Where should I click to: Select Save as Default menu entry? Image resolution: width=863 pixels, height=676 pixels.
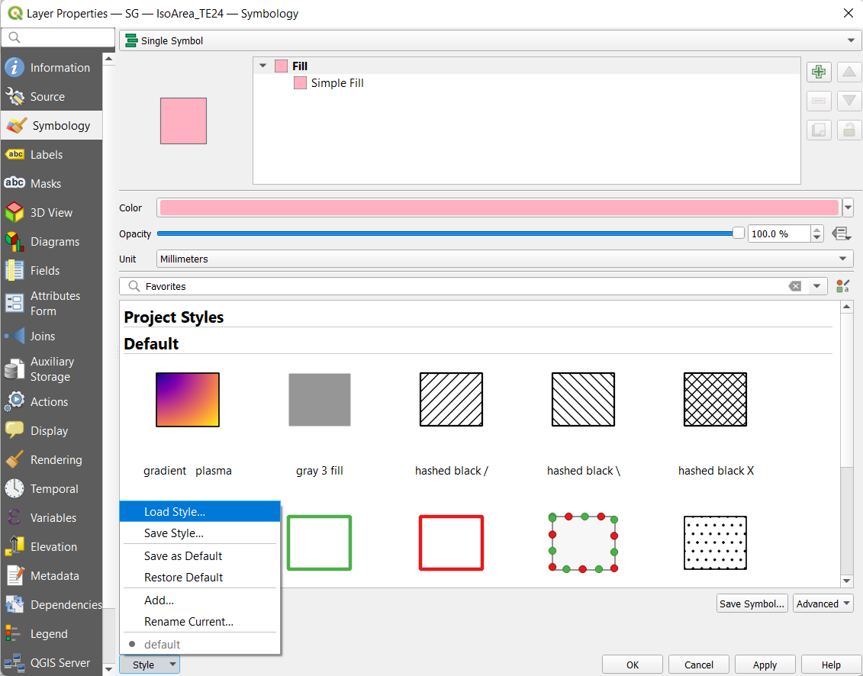point(183,556)
